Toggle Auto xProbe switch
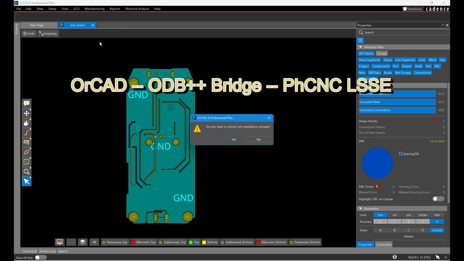 40,257
